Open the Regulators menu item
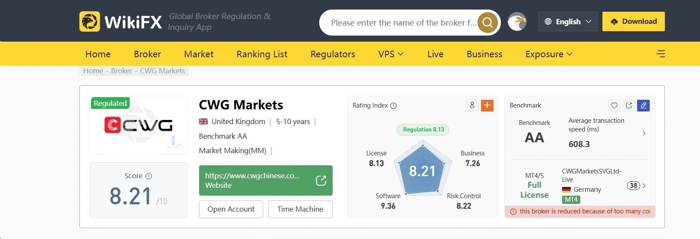 (333, 54)
